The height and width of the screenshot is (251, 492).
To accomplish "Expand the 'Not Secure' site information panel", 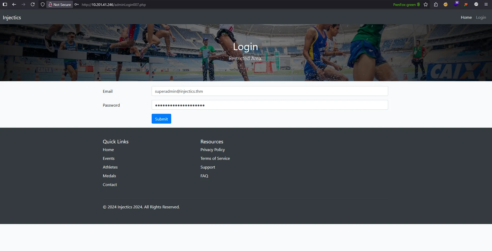I will (x=59, y=4).
